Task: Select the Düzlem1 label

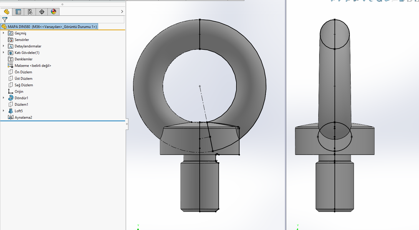Action: [21, 105]
